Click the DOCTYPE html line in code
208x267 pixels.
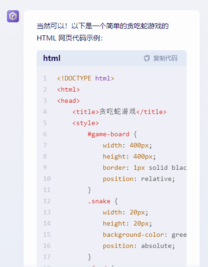[86, 78]
